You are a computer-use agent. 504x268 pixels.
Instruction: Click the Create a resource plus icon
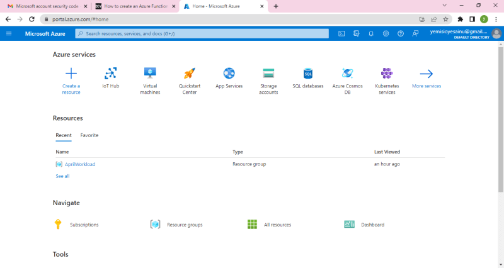pos(71,74)
